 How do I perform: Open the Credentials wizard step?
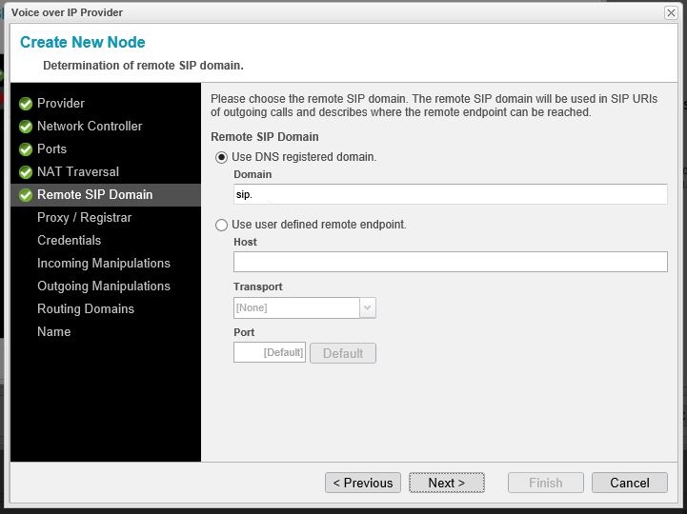(69, 241)
